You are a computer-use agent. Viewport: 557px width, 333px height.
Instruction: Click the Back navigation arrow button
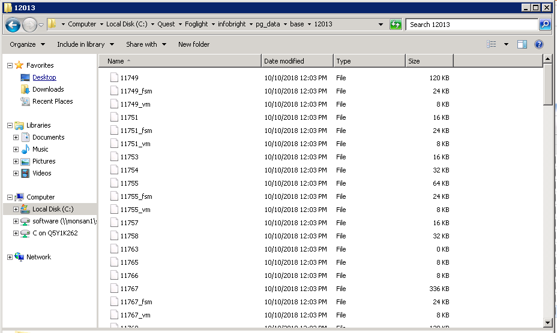(13, 25)
